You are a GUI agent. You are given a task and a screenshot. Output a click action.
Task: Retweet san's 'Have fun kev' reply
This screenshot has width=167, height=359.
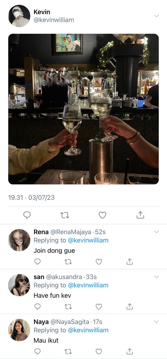(x=68, y=306)
